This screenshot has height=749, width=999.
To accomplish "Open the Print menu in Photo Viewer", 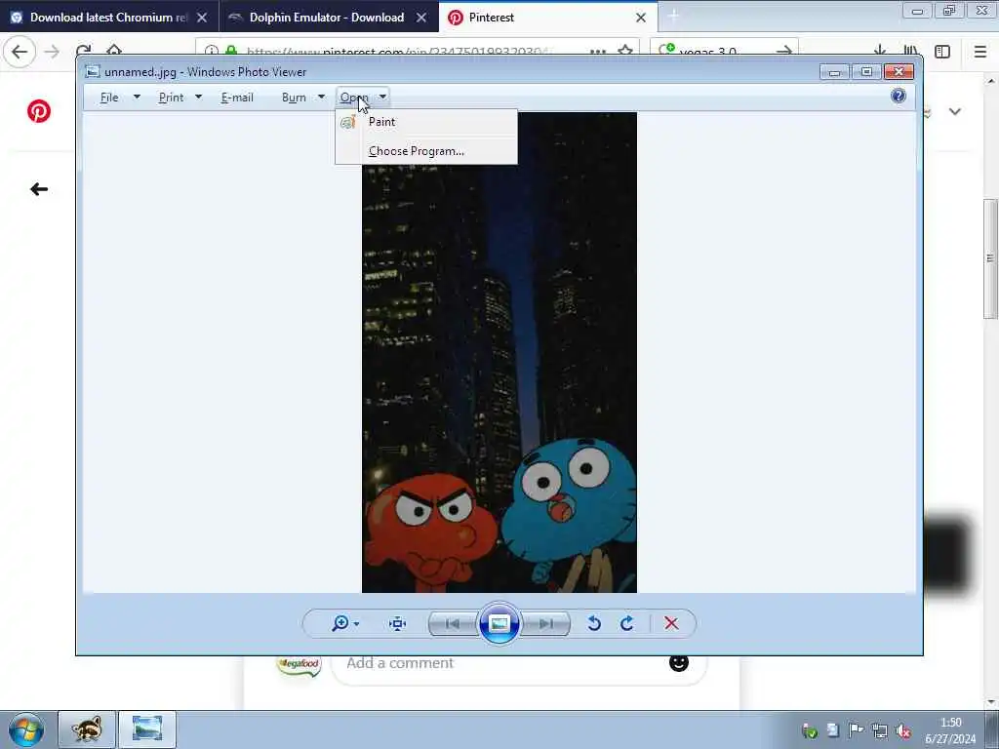I will click(171, 98).
